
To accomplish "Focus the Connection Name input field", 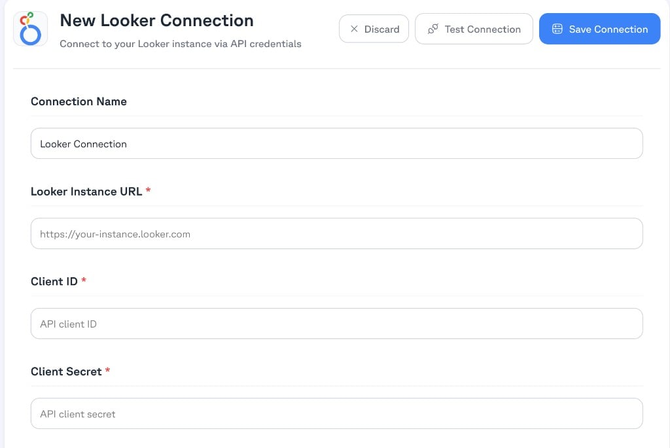I will (x=337, y=143).
